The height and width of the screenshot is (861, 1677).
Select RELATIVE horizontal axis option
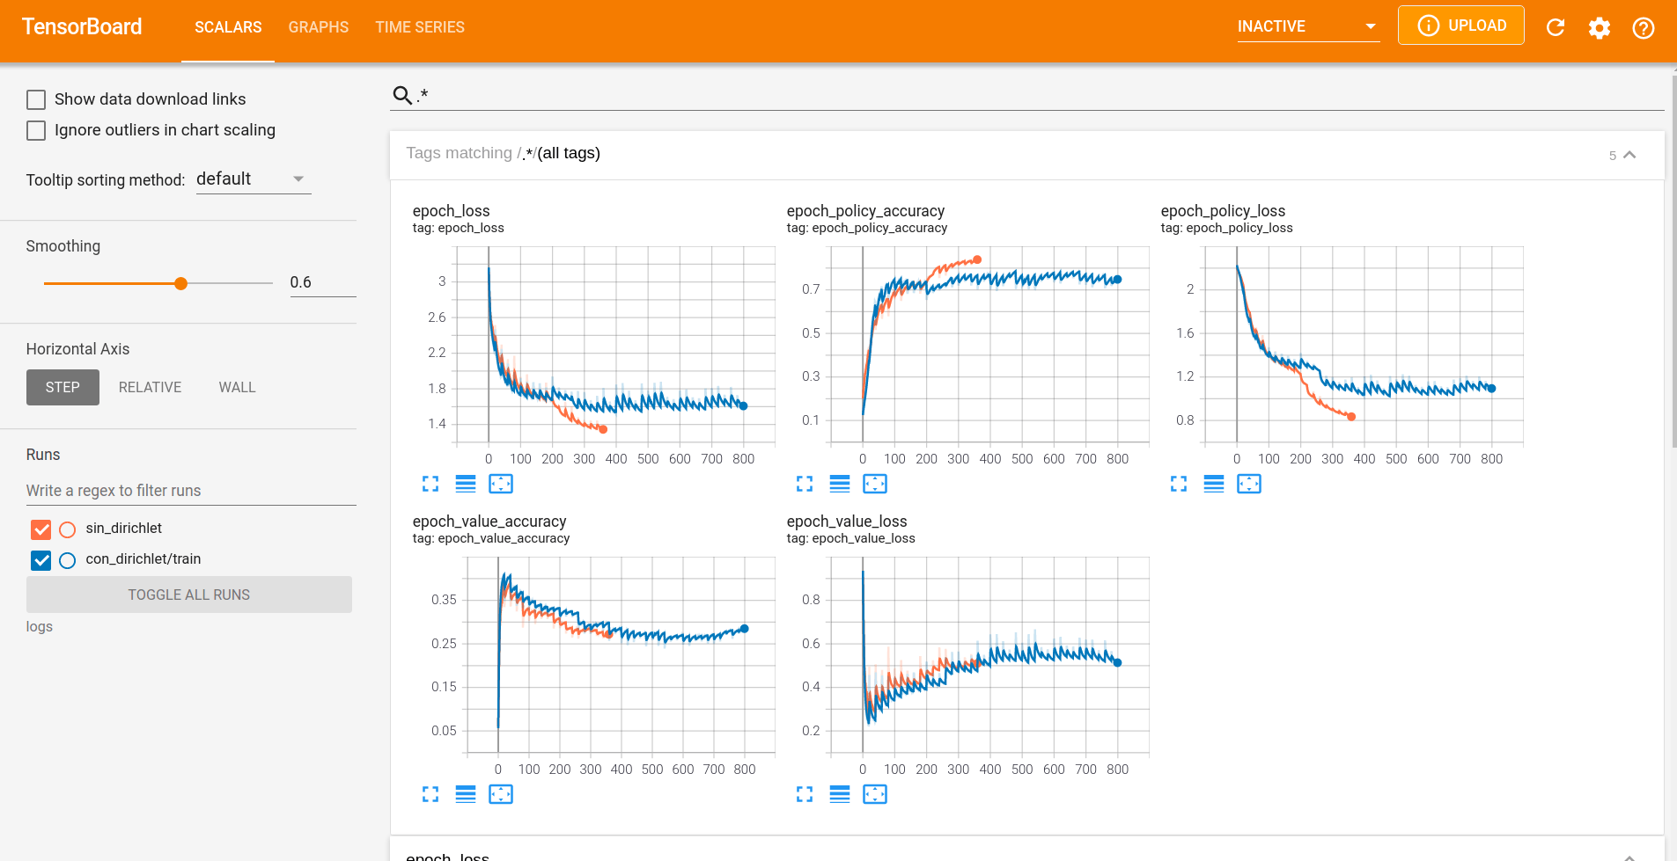pos(150,387)
